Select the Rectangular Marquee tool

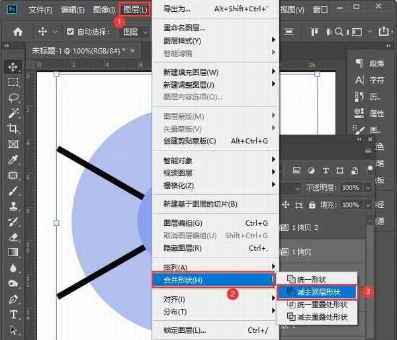(13, 82)
